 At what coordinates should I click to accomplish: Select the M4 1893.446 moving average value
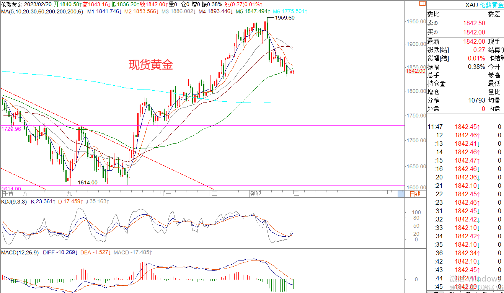click(216, 11)
